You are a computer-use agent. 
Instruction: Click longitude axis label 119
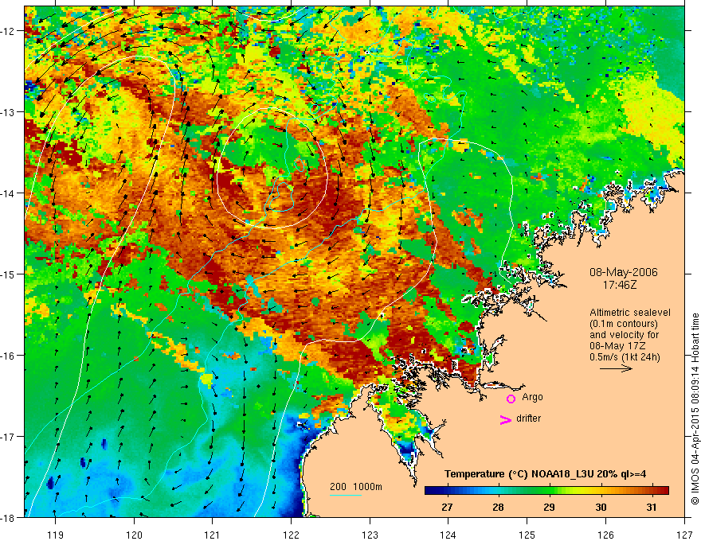[x=56, y=535]
